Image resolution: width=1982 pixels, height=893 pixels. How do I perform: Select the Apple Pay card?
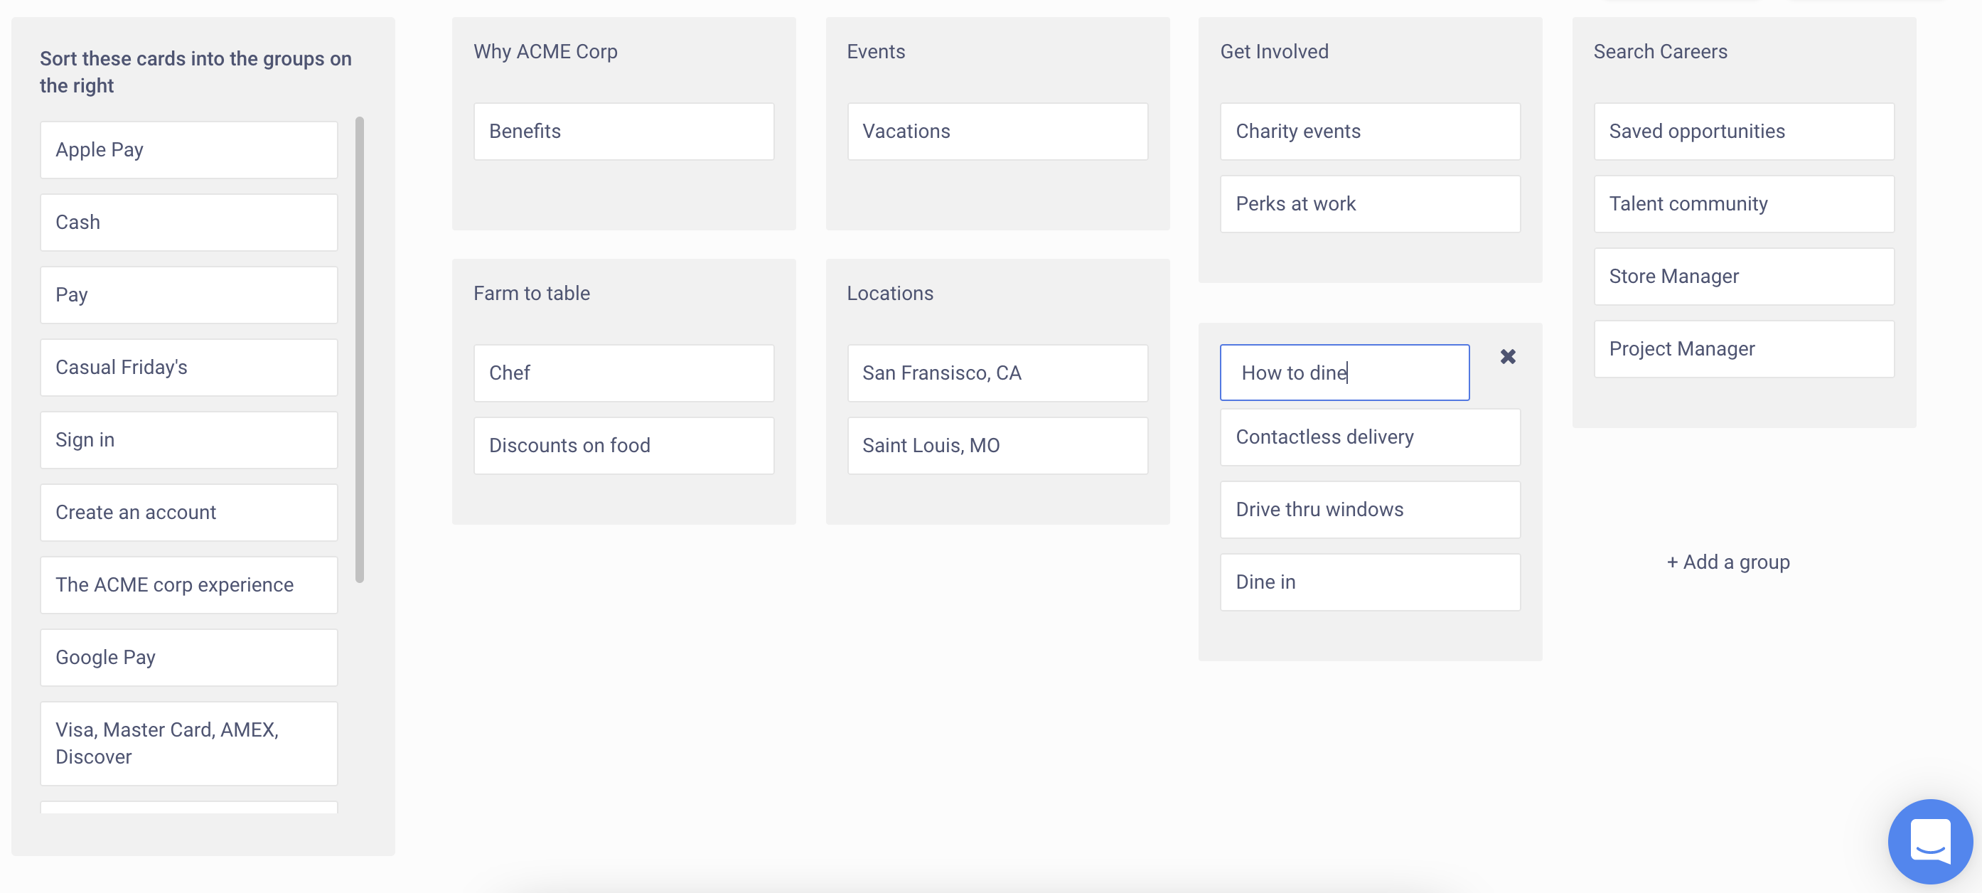188,150
